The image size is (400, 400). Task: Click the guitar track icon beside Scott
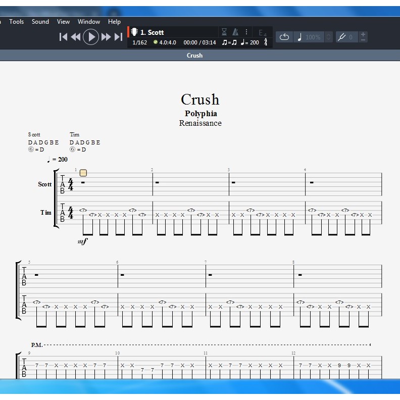point(134,32)
